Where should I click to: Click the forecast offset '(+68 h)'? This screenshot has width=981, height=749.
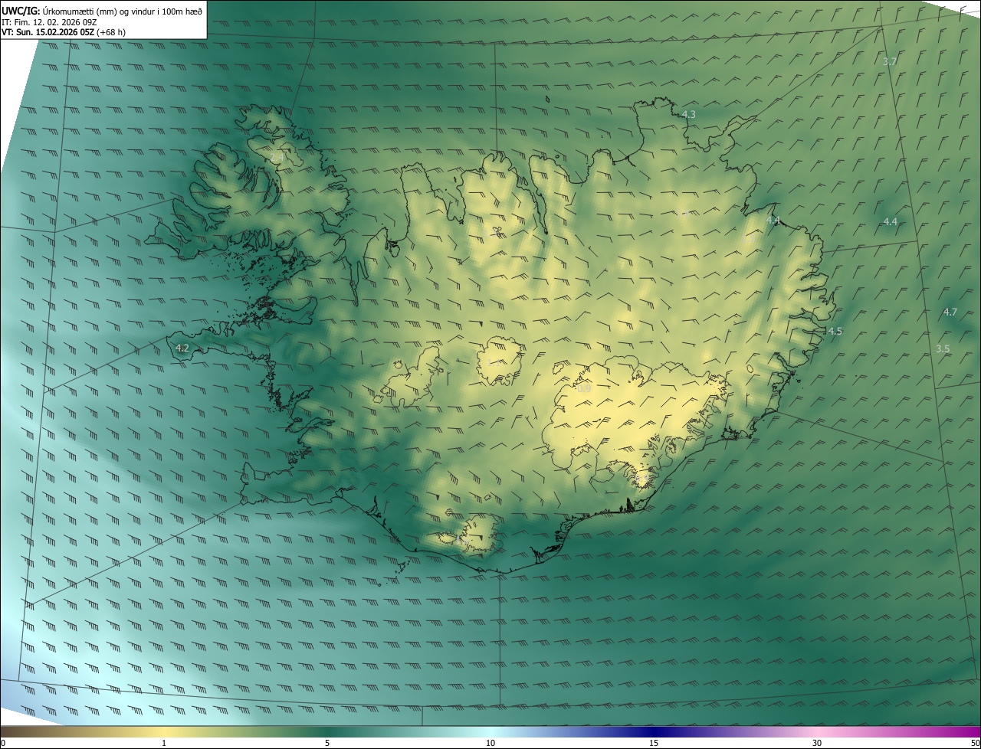tap(112, 33)
